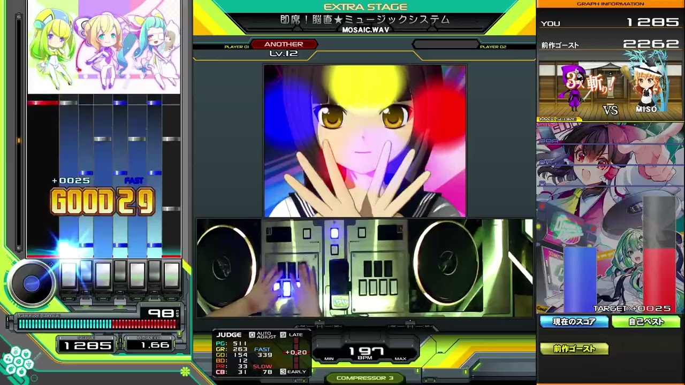Click the +0025 ghost difference above GOOD
The height and width of the screenshot is (385, 685).
point(71,181)
